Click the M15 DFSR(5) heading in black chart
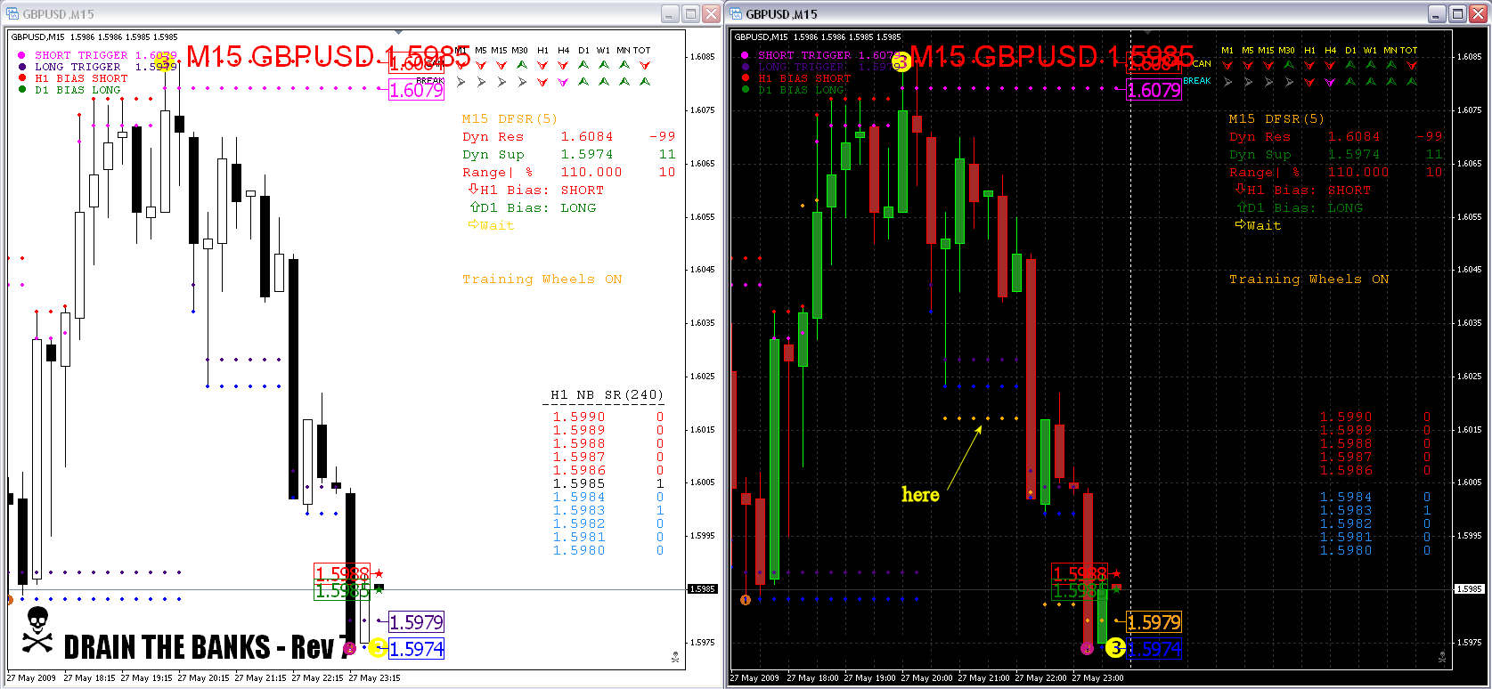 [x=1276, y=118]
